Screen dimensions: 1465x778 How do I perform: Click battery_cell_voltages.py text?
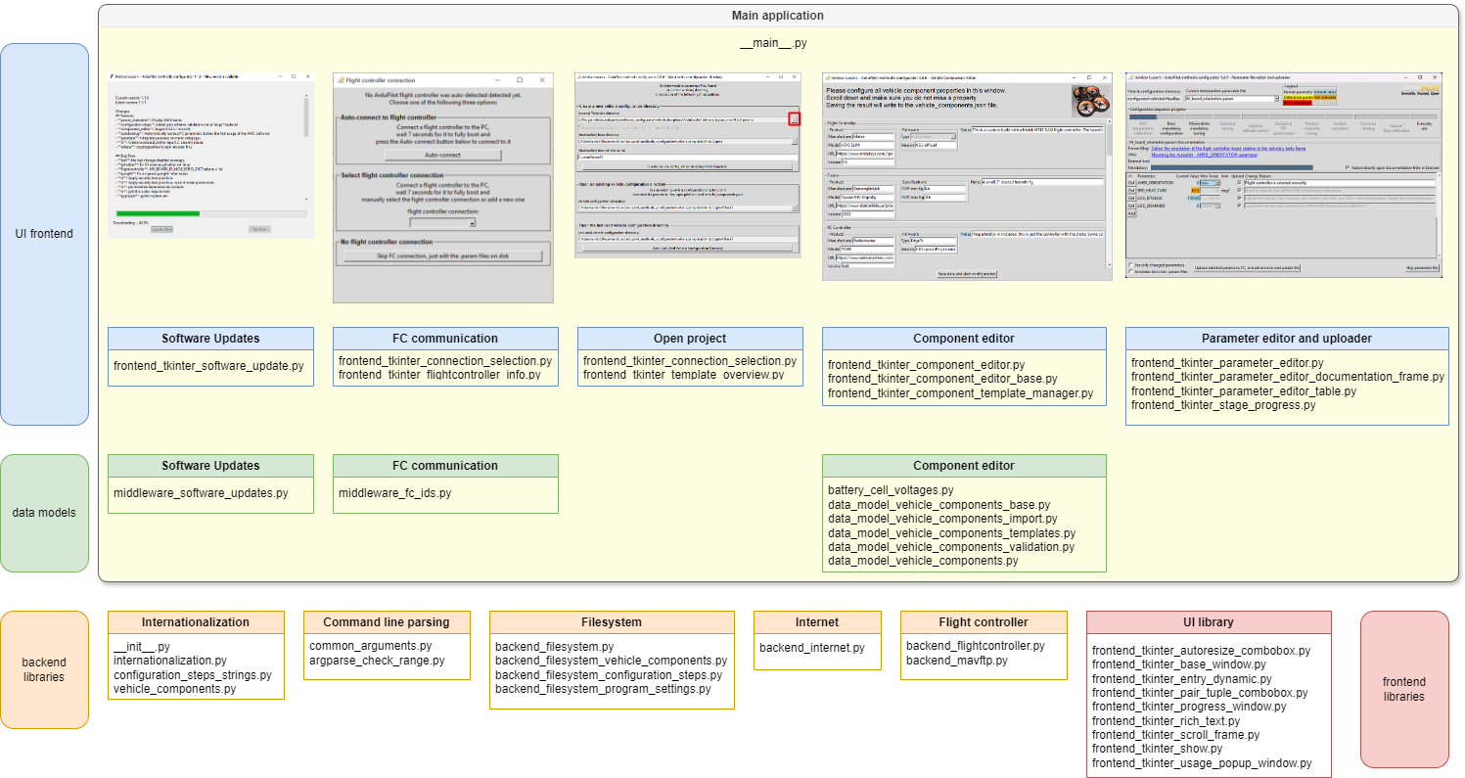click(x=891, y=490)
